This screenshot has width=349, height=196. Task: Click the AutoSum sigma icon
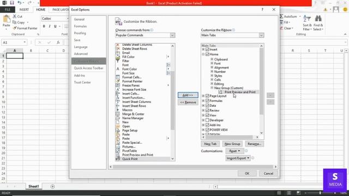click(x=282, y=16)
